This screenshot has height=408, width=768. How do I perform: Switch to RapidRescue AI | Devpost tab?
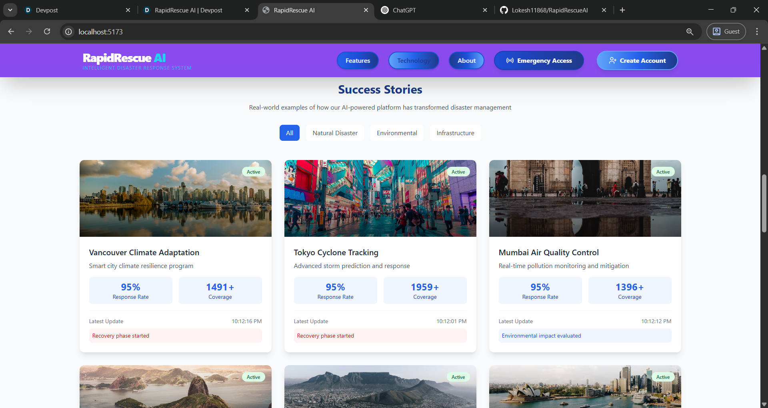(x=196, y=10)
